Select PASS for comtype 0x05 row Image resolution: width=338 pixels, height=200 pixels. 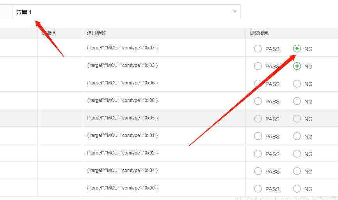pyautogui.click(x=258, y=119)
